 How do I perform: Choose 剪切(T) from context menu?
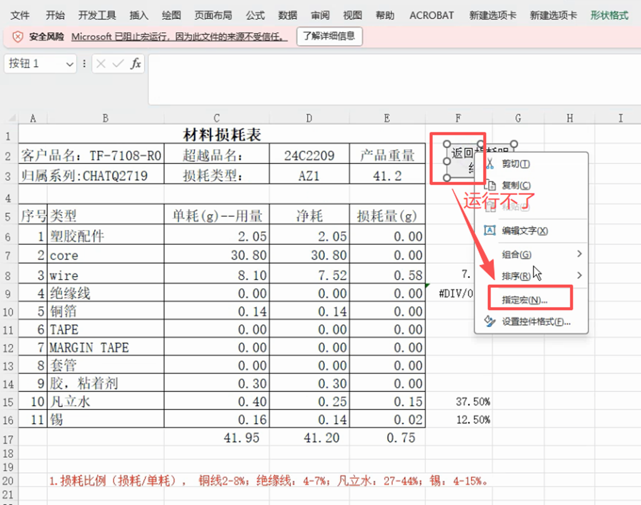pos(516,164)
